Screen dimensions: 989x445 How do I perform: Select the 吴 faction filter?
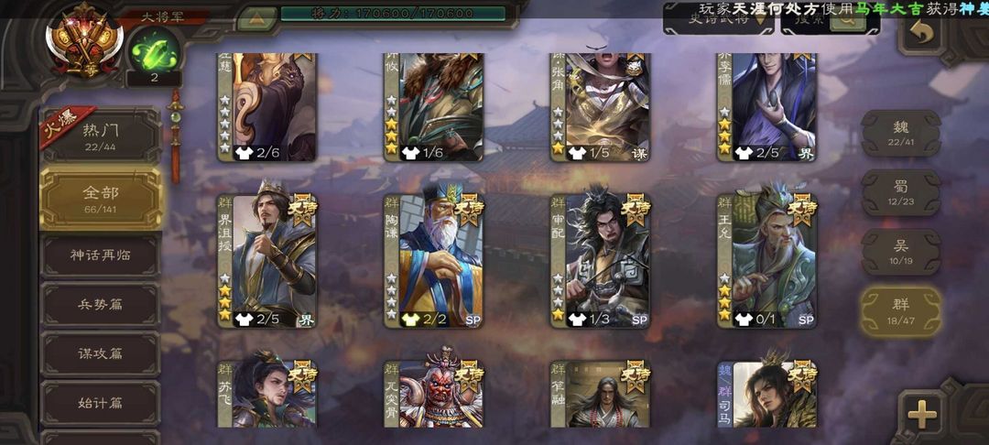[901, 252]
